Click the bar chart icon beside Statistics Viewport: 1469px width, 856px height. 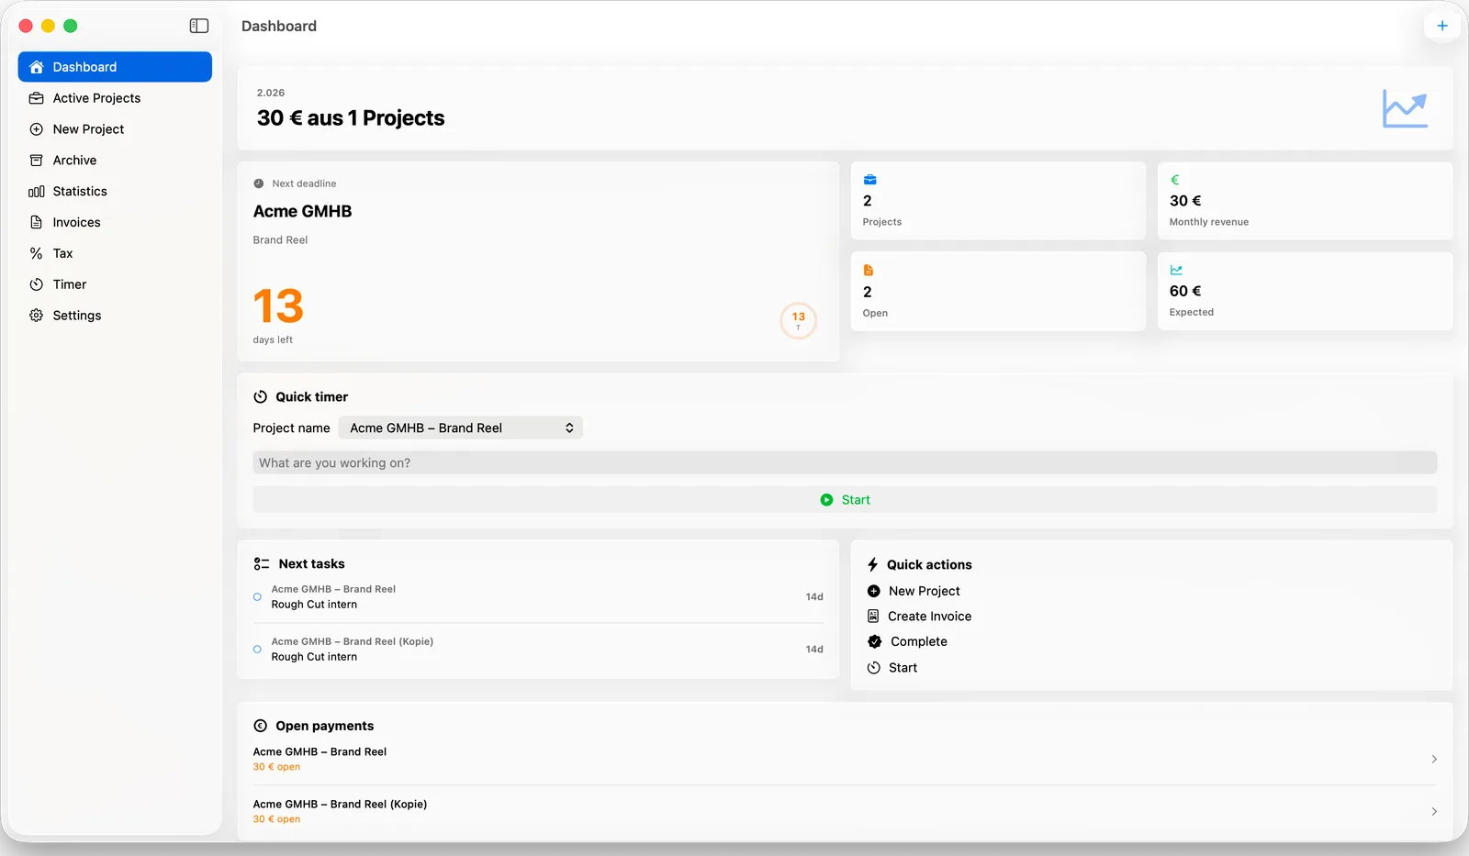click(x=37, y=192)
